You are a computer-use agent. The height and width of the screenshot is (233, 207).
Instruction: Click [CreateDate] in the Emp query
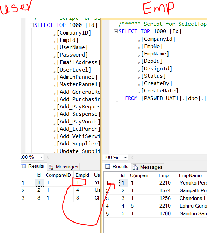(160, 91)
